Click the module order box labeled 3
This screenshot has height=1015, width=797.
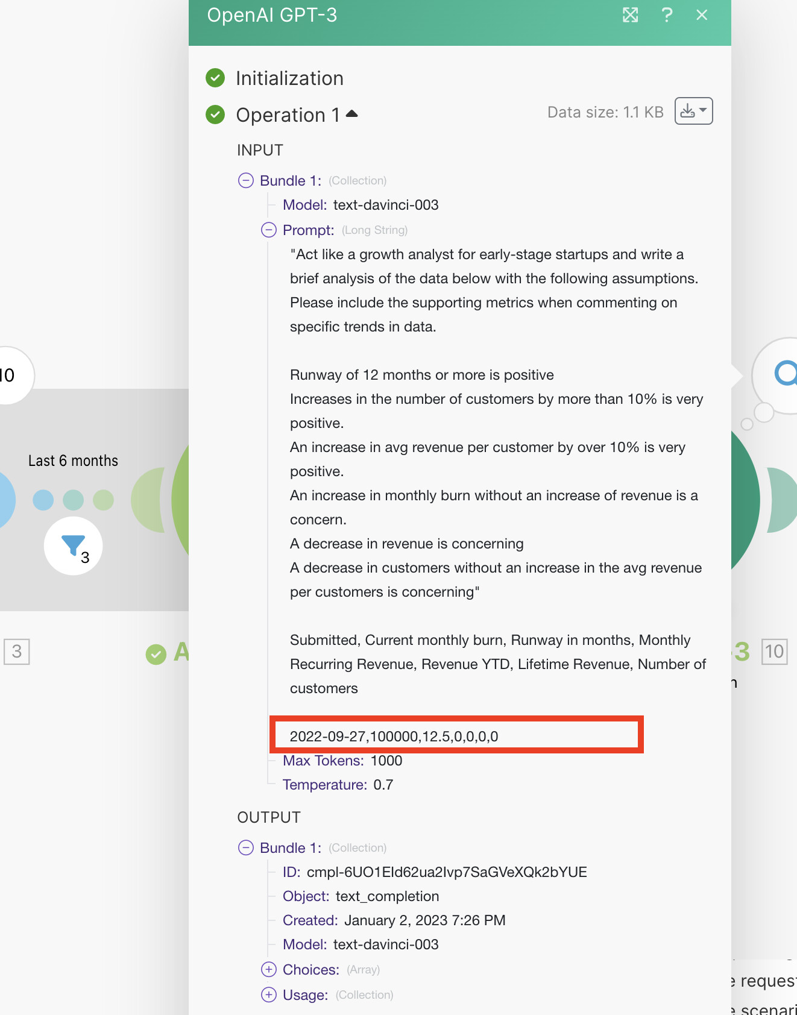(17, 652)
